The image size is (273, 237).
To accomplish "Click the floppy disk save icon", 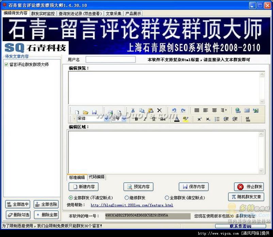I will 94,112.
